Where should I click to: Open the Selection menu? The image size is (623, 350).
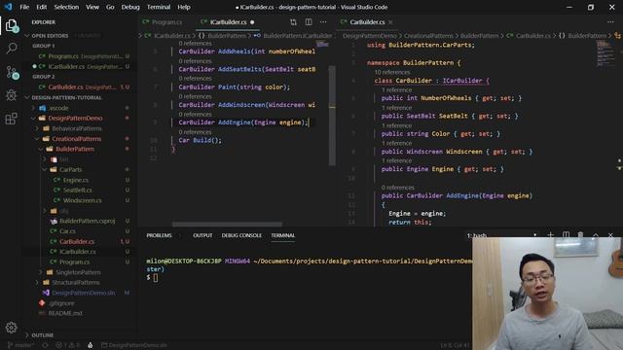pos(66,7)
